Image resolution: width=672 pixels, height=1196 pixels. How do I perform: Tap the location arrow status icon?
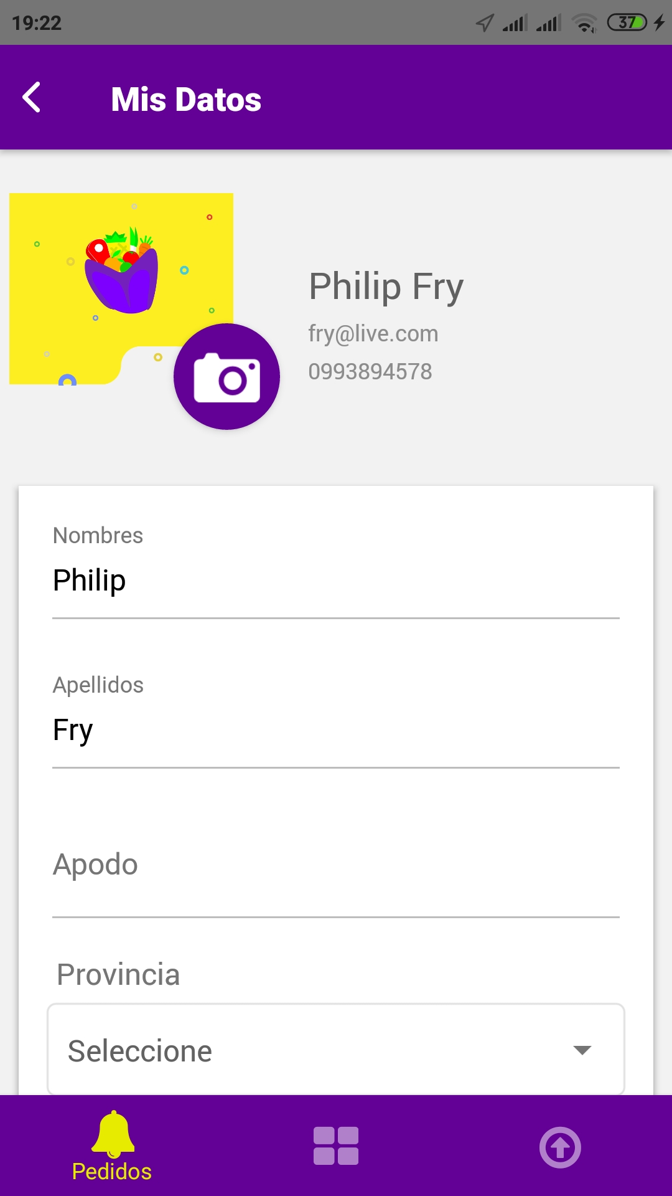click(x=485, y=23)
